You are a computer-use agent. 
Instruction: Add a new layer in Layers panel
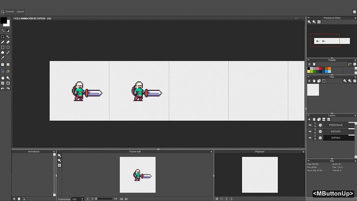click(309, 119)
